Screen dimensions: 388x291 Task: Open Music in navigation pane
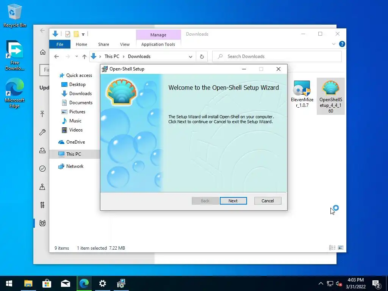point(71,121)
